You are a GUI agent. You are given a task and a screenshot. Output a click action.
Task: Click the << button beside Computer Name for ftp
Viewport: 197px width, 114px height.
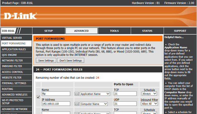pos(77,104)
